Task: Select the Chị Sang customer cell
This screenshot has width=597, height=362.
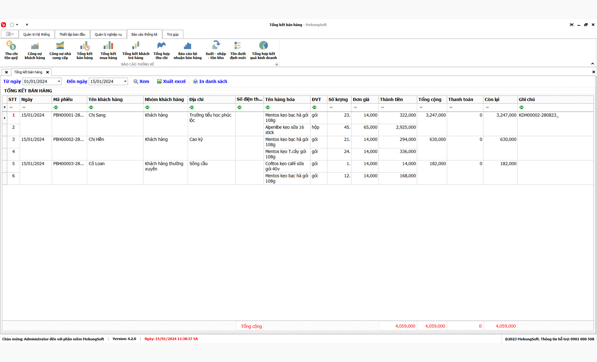Action: tap(115, 124)
